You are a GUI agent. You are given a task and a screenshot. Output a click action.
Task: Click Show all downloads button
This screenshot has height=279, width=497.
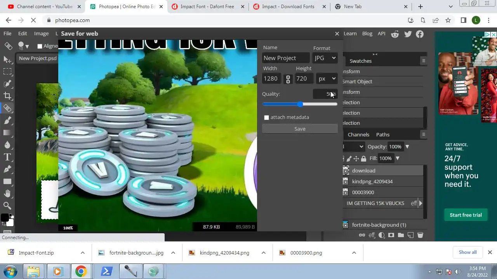coord(467,252)
